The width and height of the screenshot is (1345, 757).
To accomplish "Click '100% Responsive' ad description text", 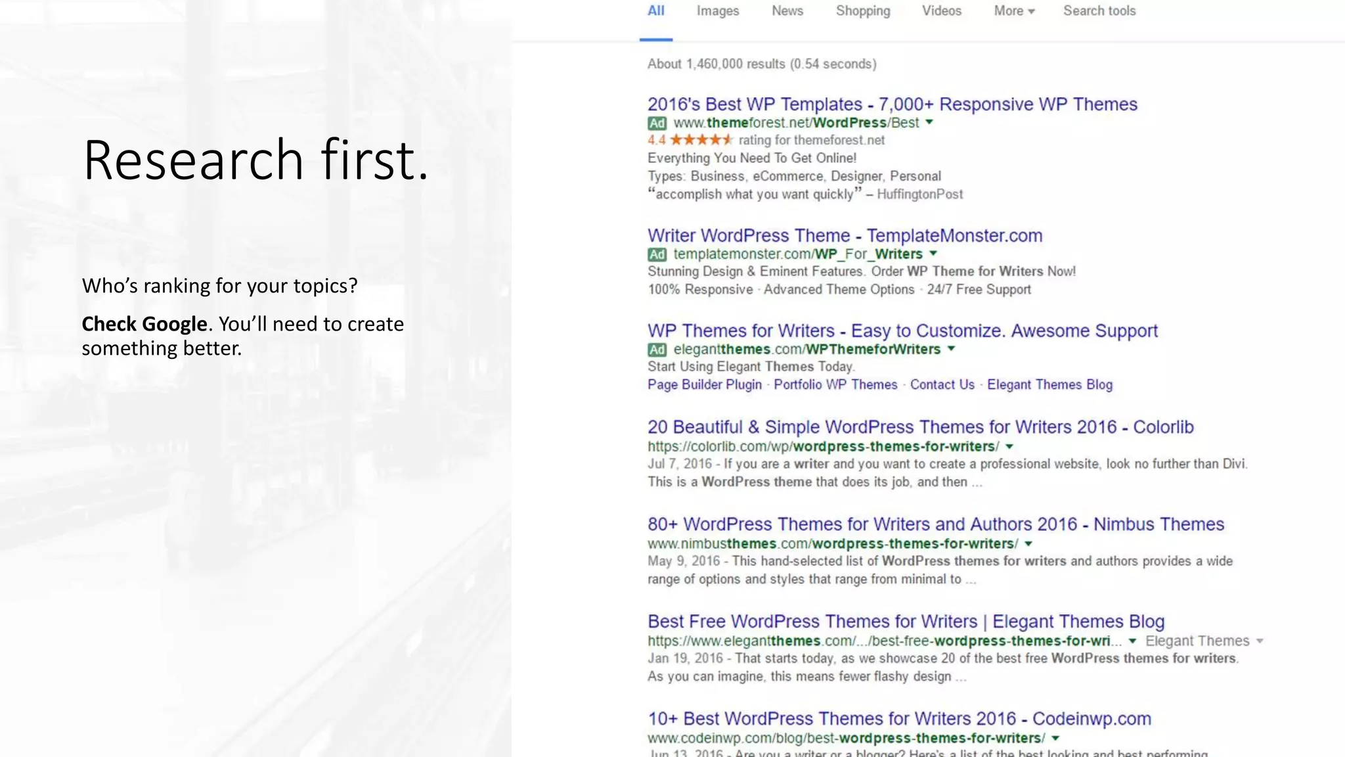I will (x=700, y=290).
